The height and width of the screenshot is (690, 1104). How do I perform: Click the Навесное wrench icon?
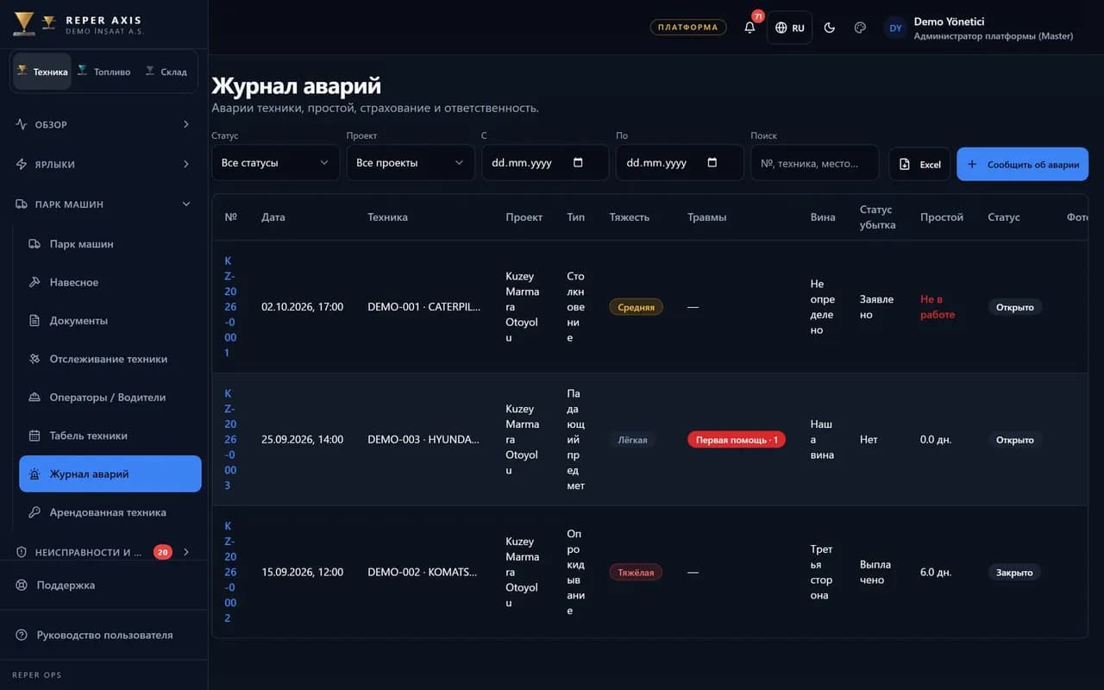coord(34,282)
